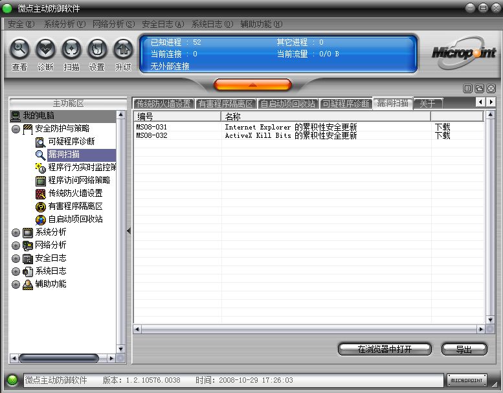
Task: Click the list view icon below the logo
Action: [467, 89]
